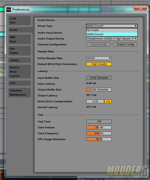Open the Licenses Maintenance tab
The width and height of the screenshot is (150, 180).
tap(20, 93)
